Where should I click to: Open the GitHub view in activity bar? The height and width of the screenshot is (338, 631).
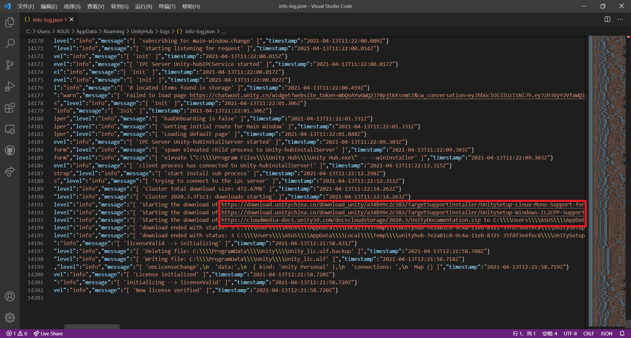coord(10,151)
